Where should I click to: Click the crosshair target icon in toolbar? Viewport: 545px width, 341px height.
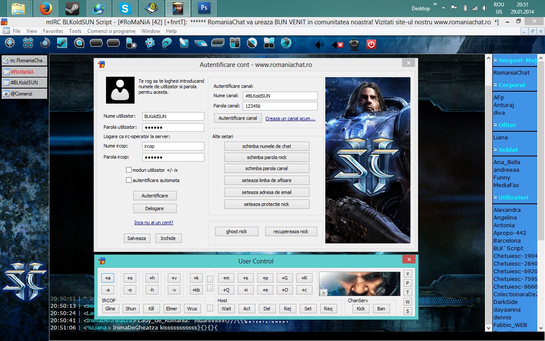pos(9,43)
